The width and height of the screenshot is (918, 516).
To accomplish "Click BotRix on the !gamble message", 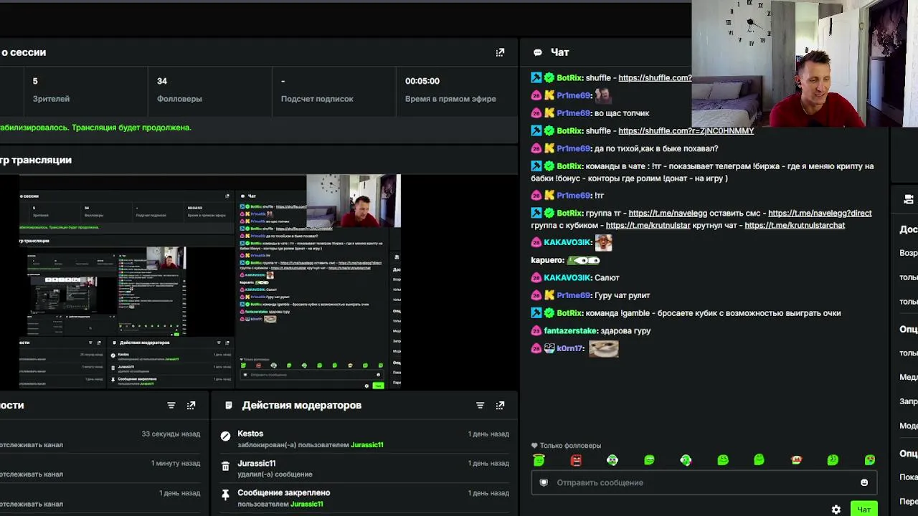I will [569, 313].
